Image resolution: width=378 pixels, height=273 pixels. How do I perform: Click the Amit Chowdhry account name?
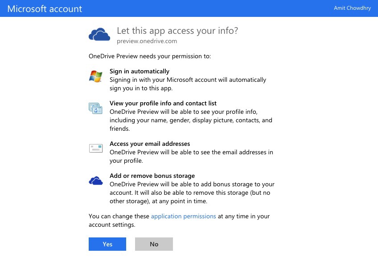(x=352, y=8)
